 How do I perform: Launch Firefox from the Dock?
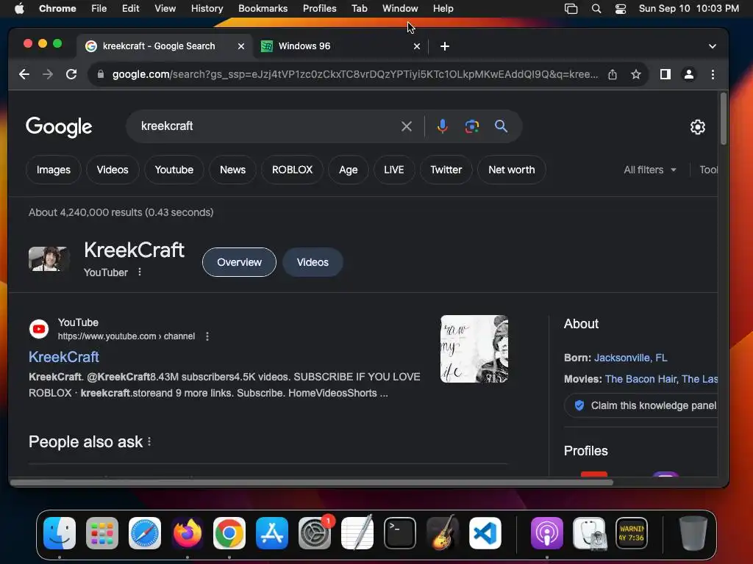[188, 533]
